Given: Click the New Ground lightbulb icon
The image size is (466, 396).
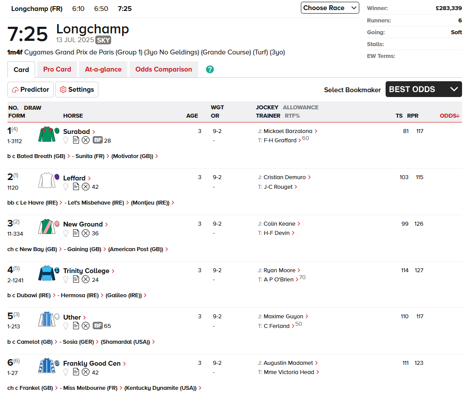Looking at the screenshot, I should (66, 233).
